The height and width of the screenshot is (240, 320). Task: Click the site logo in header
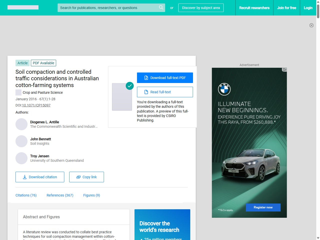tap(23, 7)
